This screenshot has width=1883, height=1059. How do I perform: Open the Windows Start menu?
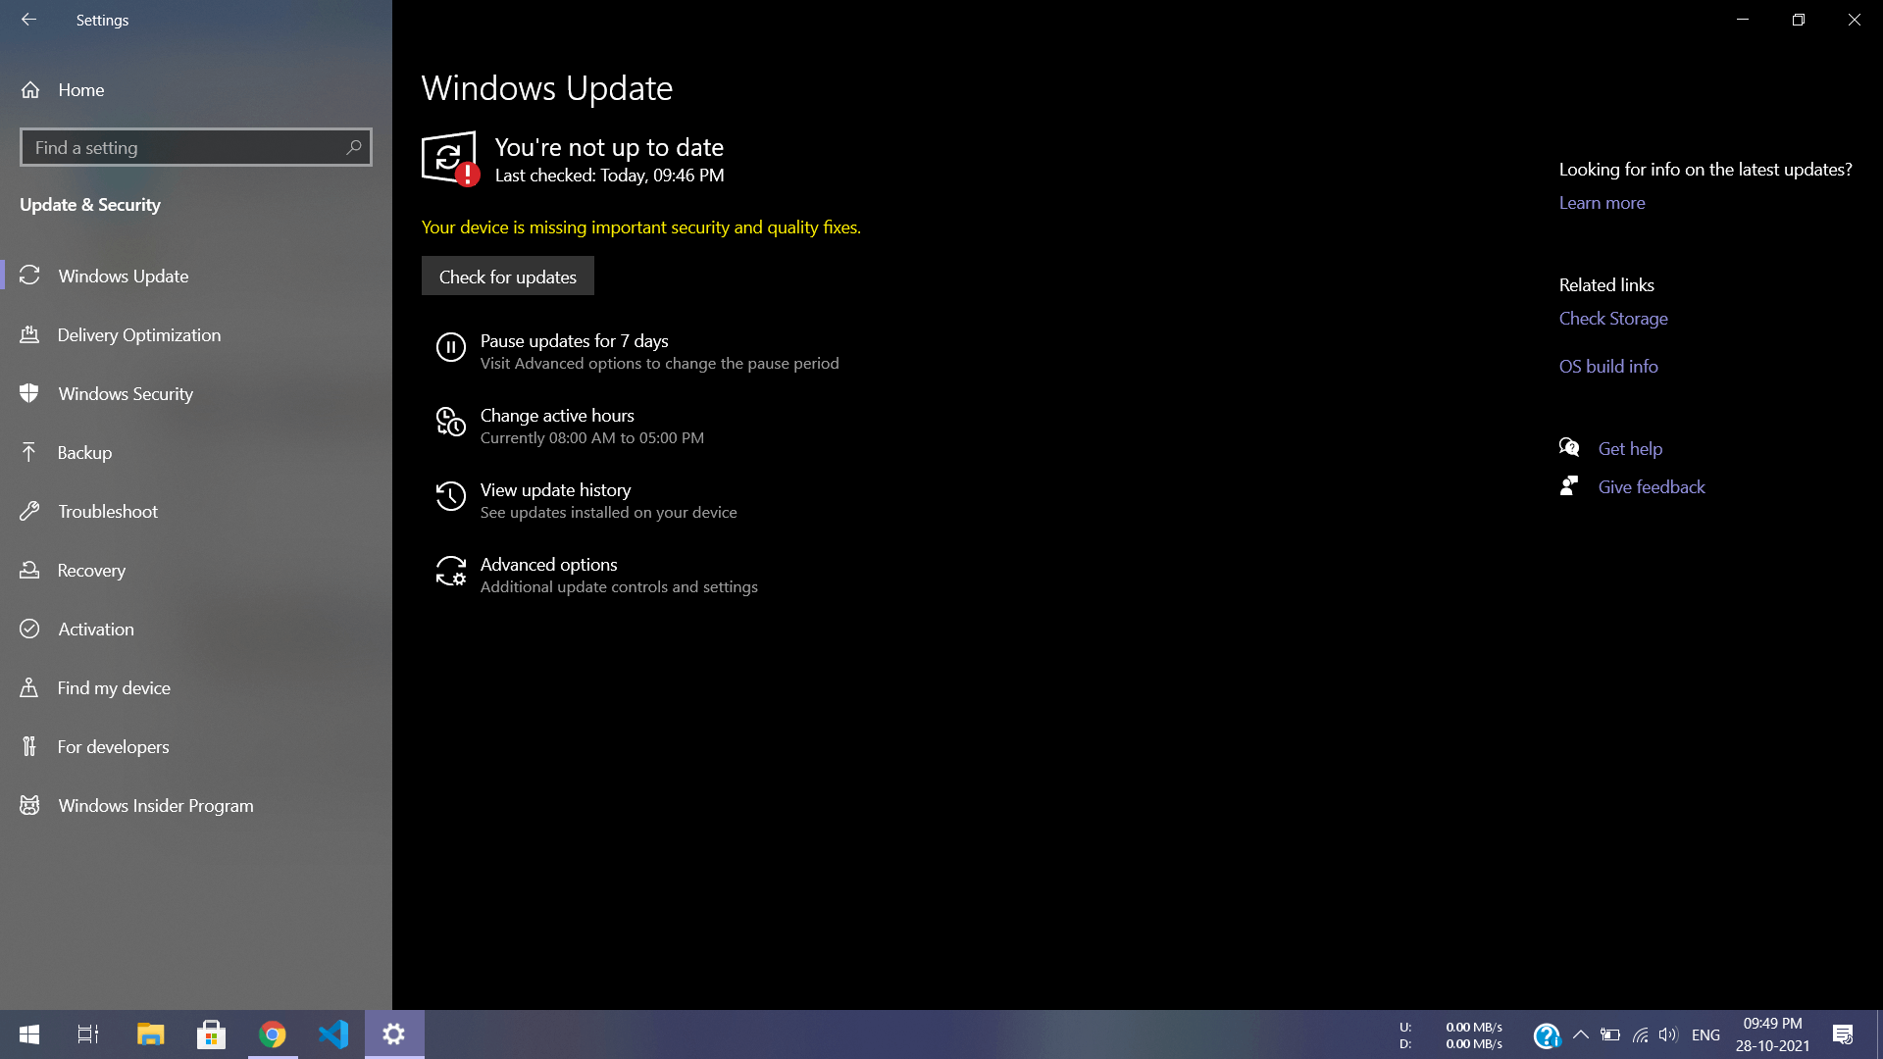pyautogui.click(x=29, y=1034)
